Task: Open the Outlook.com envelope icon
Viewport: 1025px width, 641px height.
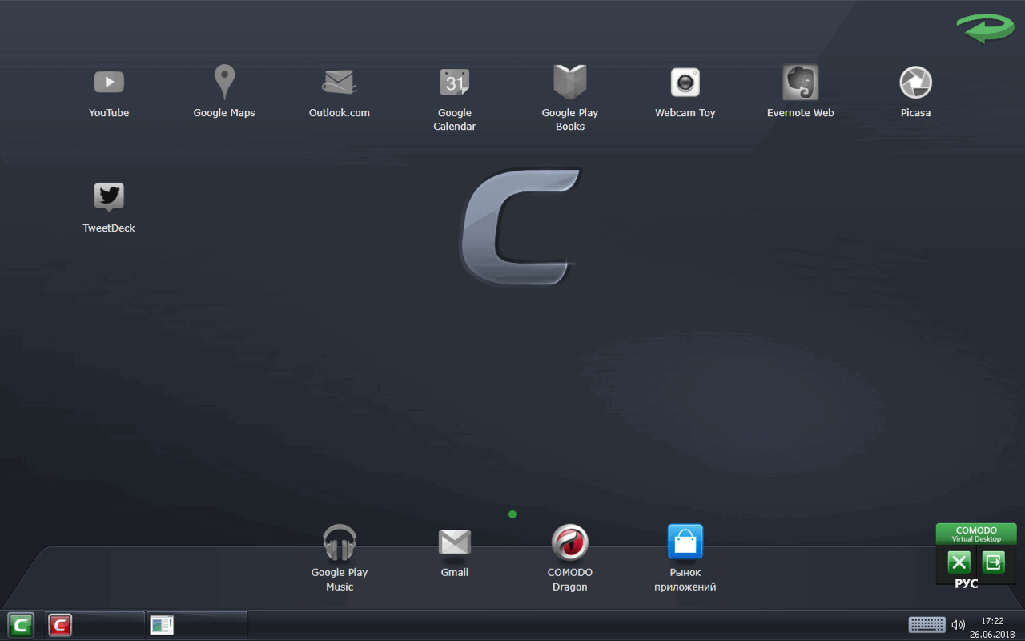Action: (340, 82)
